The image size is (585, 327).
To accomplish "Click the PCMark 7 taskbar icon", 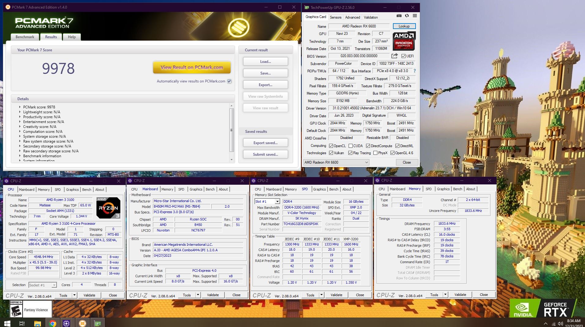I will point(82,323).
